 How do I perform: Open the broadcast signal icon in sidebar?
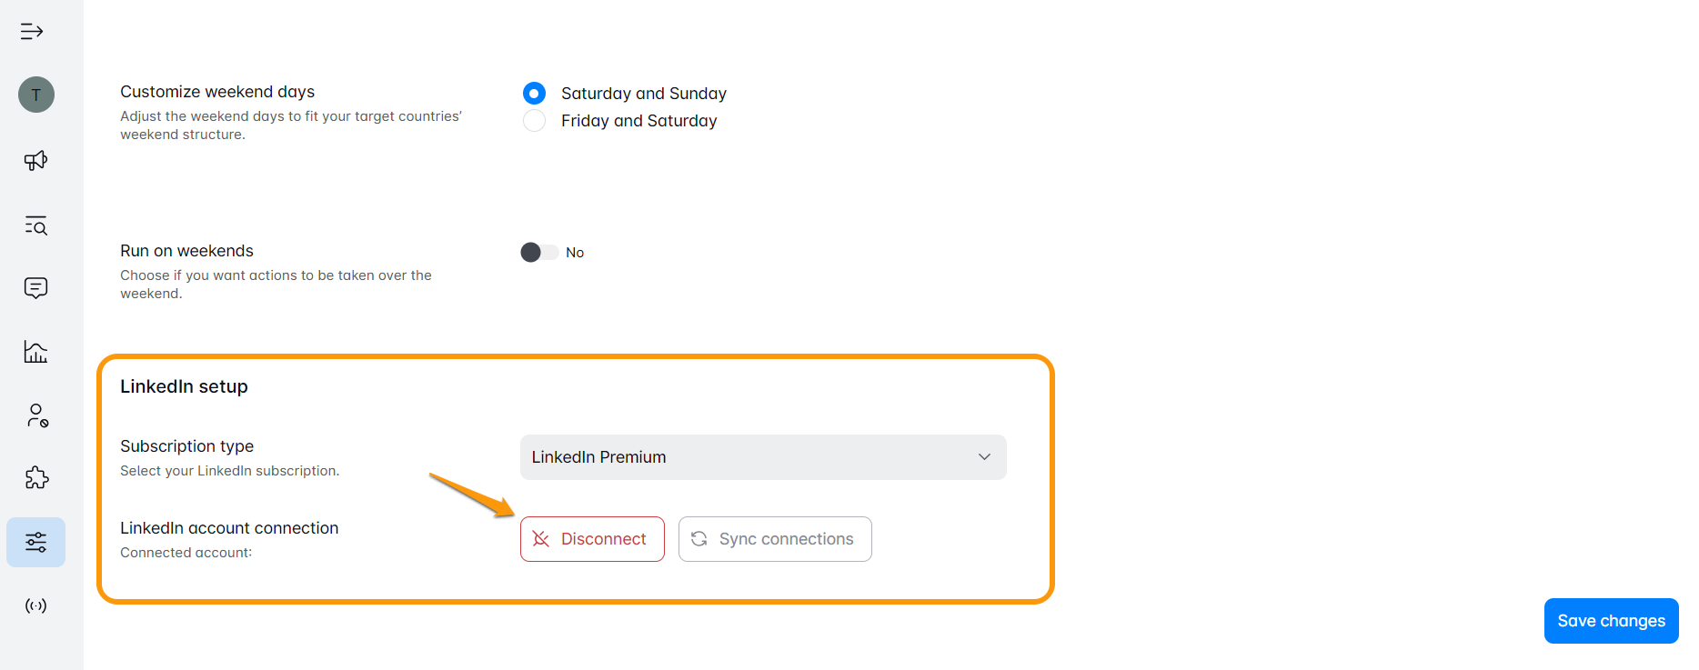click(x=35, y=605)
